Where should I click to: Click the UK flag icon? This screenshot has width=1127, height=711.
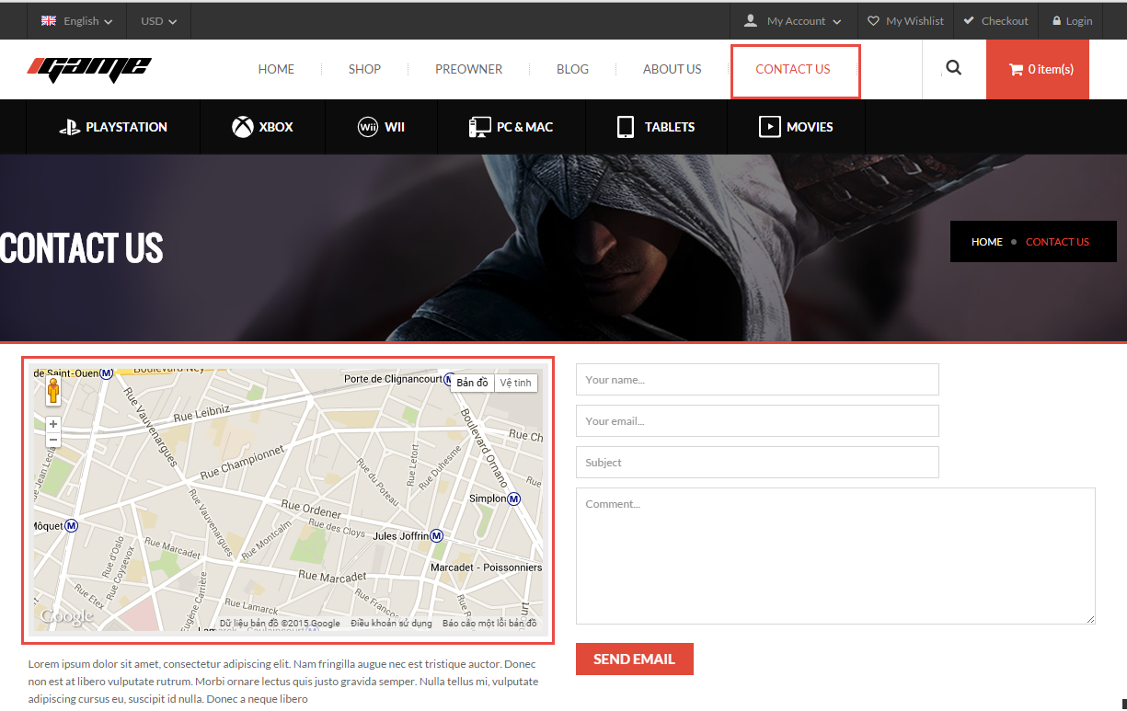click(49, 20)
